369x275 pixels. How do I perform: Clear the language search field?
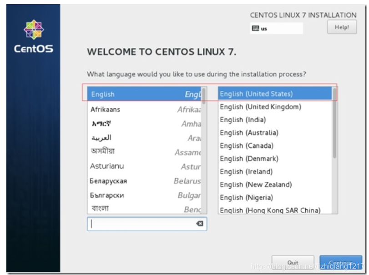[x=200, y=224]
